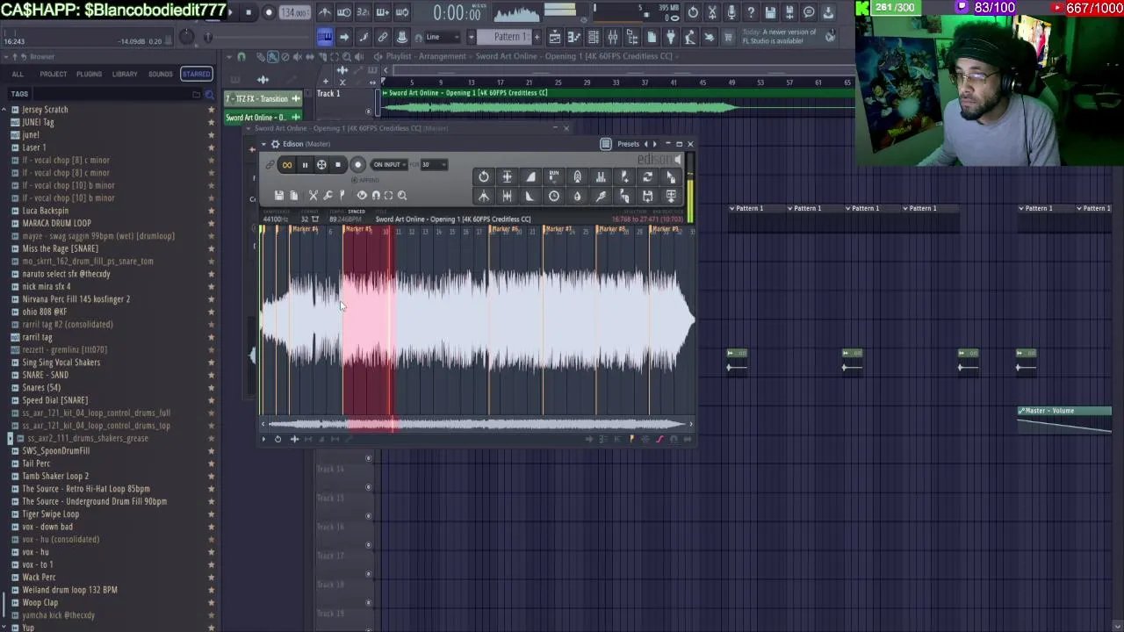Click Edison zoom magnifier icon
This screenshot has height=632, width=1124.
point(402,196)
